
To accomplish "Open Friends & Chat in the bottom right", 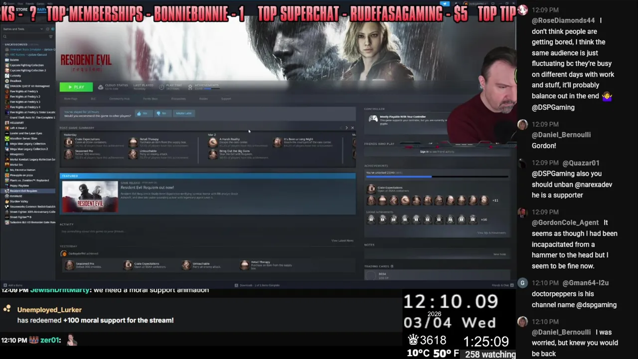I will coord(502,285).
